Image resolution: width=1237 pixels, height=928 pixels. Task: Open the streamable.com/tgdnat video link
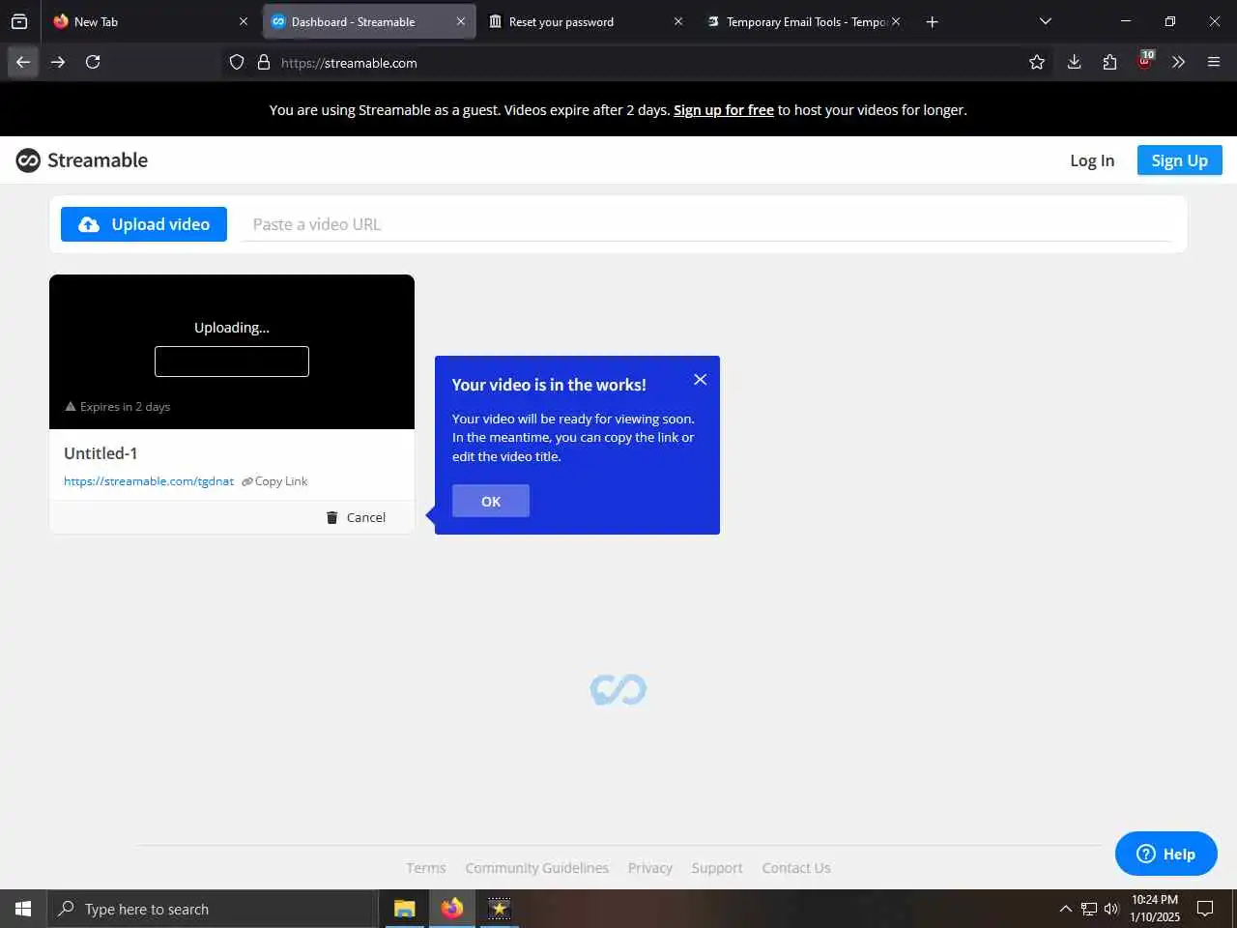pos(149,481)
